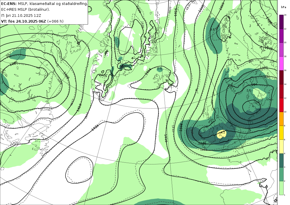Click the '4.2' value on the yellow patch
Image resolution: width=290 pixels, height=205 pixels.
click(x=223, y=132)
